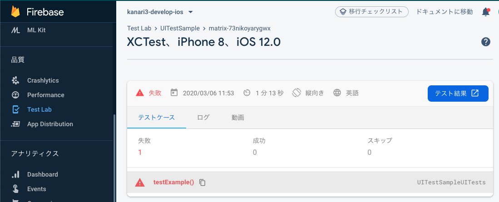This screenshot has height=202, width=499.
Task: Click the Test Lab checklist icon
Action: (x=15, y=109)
